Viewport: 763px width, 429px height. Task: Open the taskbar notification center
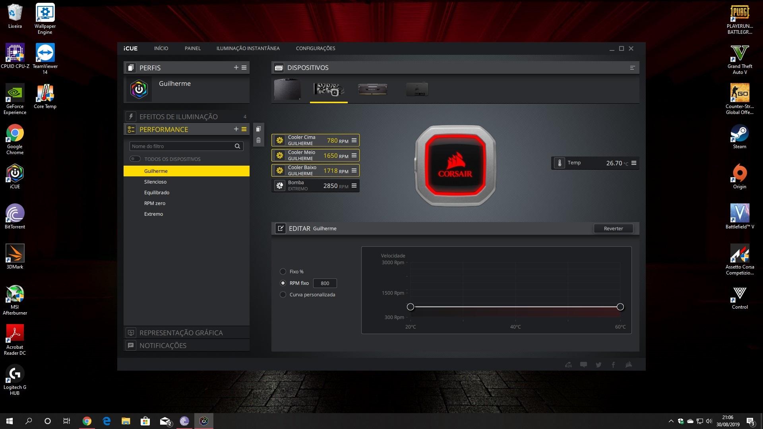pos(751,421)
